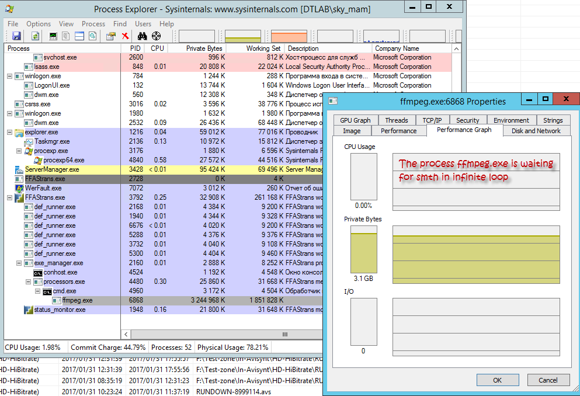The image size is (580, 396).
Task: Collapse the processors.exe process tree
Action: point(28,282)
